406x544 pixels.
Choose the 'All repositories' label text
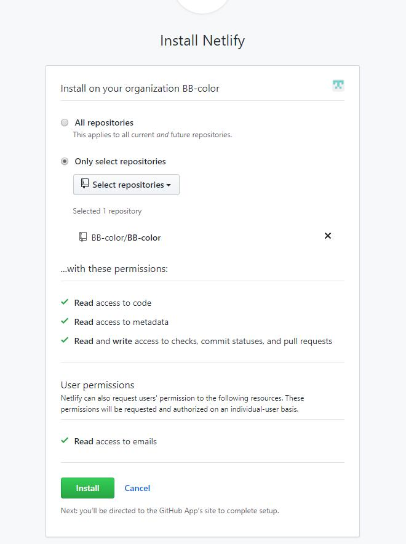pyautogui.click(x=104, y=122)
